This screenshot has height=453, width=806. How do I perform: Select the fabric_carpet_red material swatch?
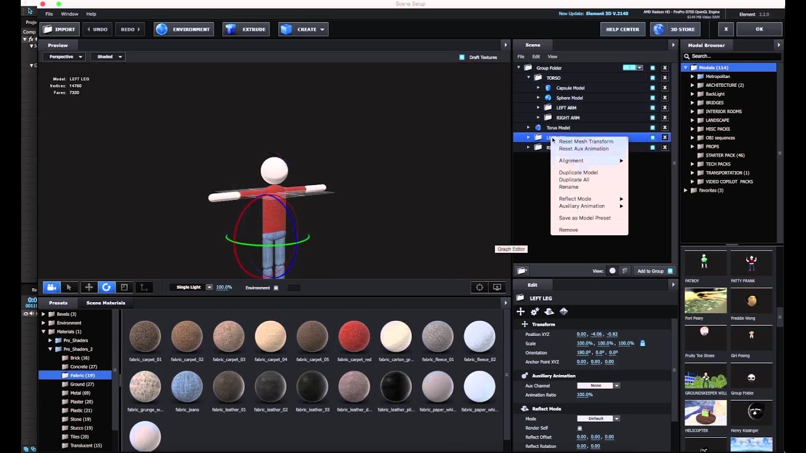click(x=354, y=336)
